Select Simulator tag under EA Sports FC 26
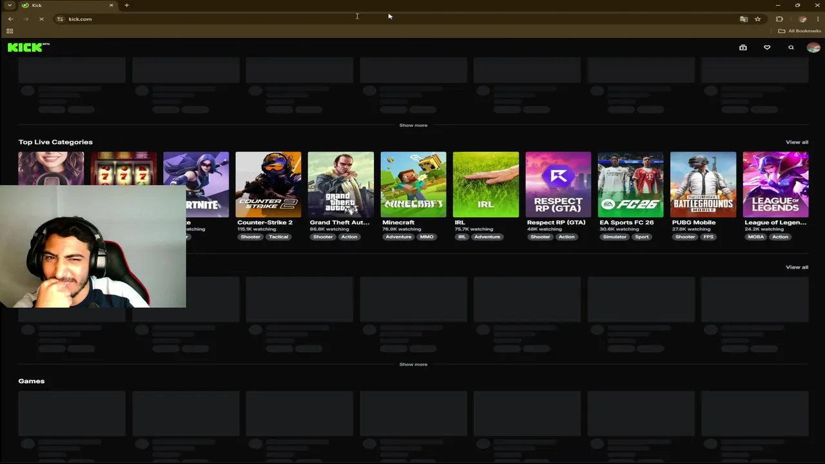Image resolution: width=825 pixels, height=464 pixels. tap(615, 237)
